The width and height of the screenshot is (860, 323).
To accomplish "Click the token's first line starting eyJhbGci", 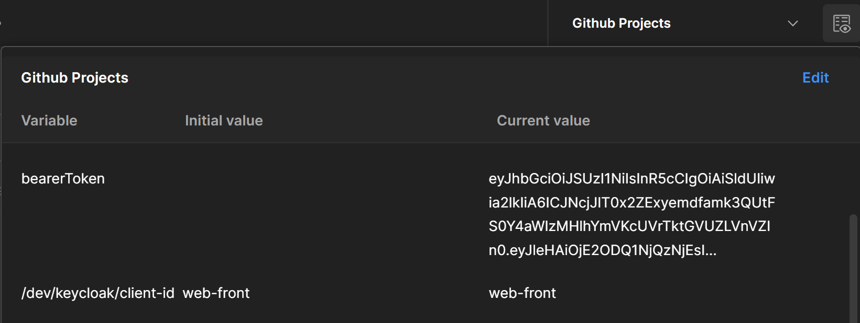I will [x=631, y=179].
